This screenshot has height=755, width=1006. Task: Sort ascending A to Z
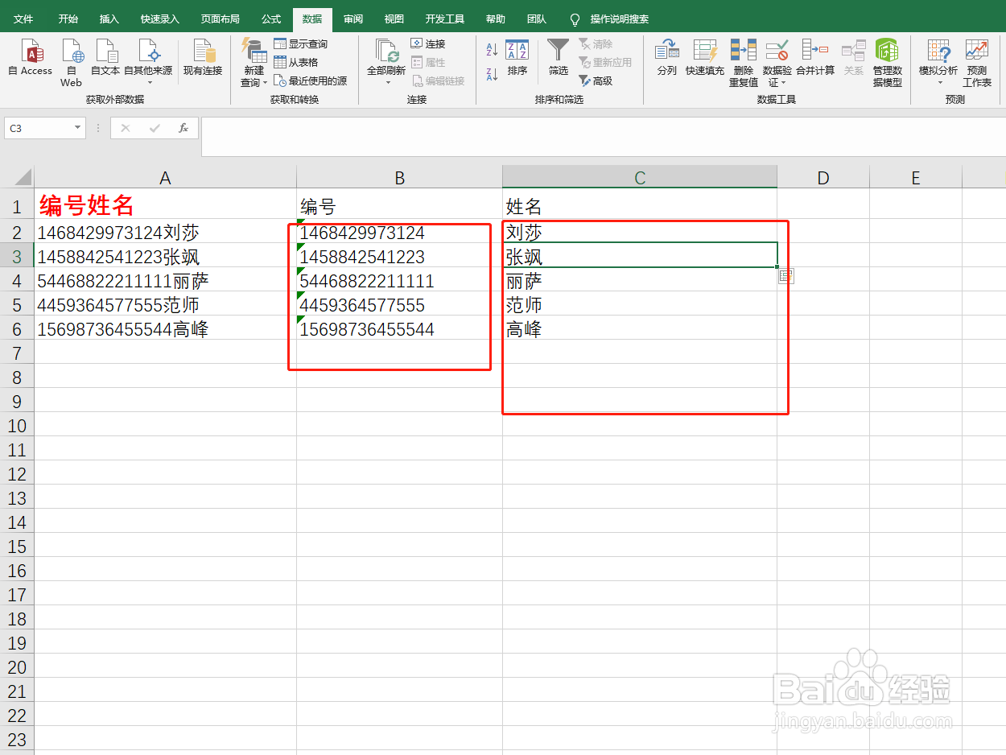[492, 50]
